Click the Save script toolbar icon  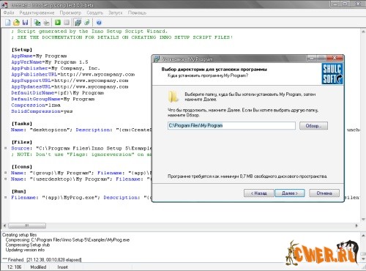coord(25,23)
